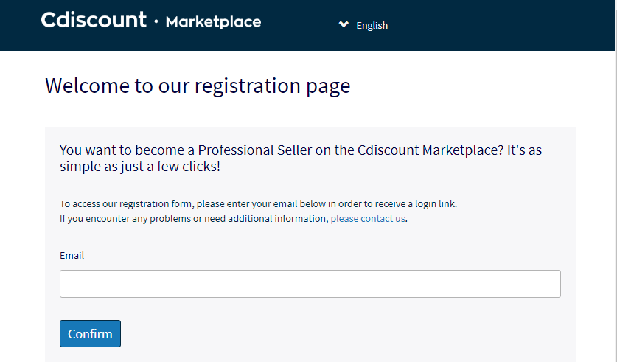Expand the language chevron arrow
Screen dimensions: 617x362
(344, 24)
